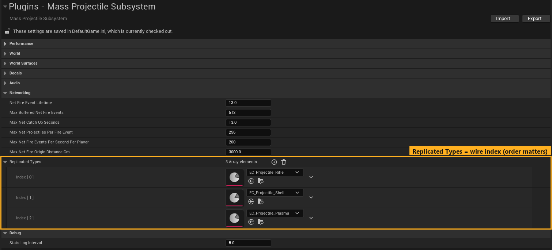Viewport: 552px width, 250px height.
Task: Click the '3 Array elements' count text
Action: tap(241, 162)
